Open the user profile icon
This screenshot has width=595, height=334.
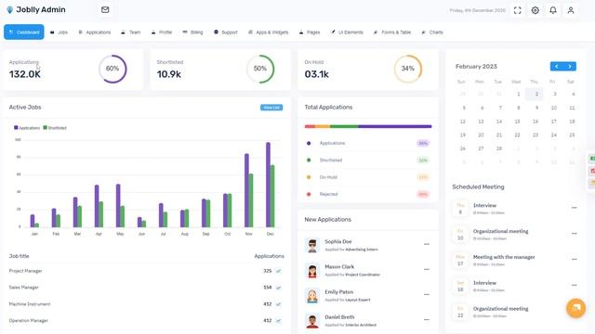click(571, 10)
